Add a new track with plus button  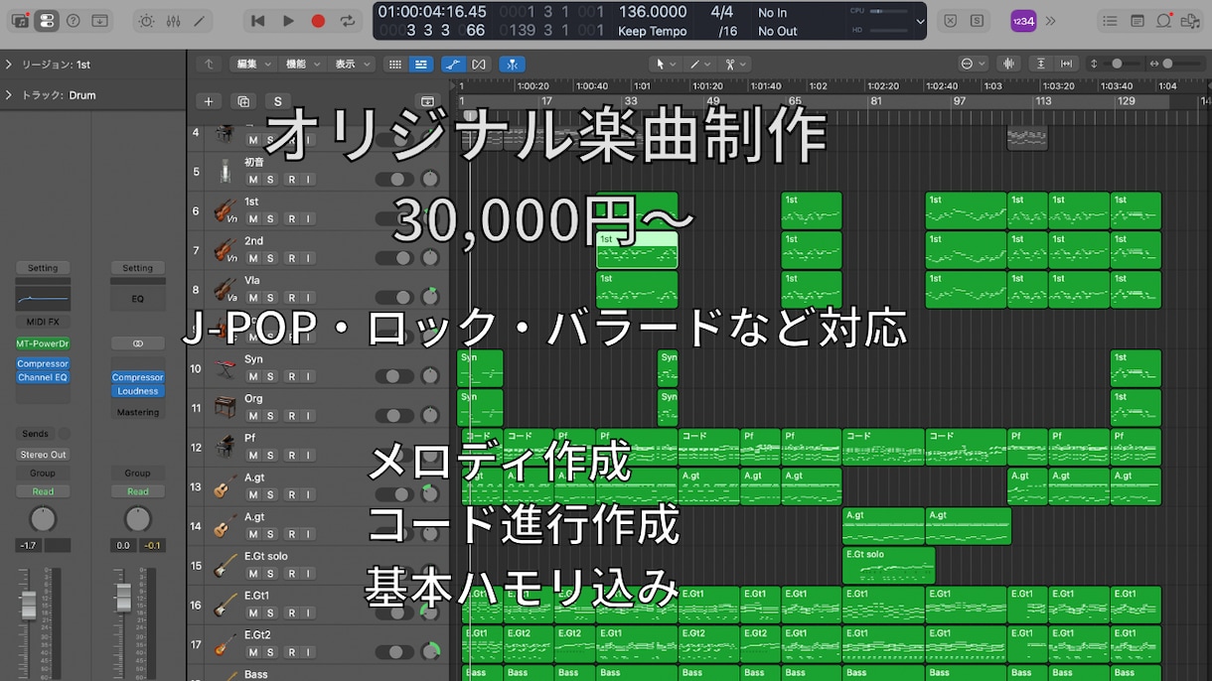coord(209,101)
